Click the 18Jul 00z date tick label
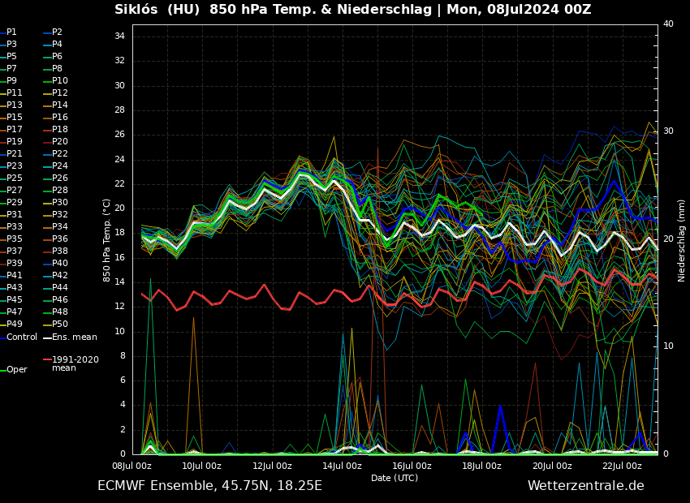 [x=482, y=466]
